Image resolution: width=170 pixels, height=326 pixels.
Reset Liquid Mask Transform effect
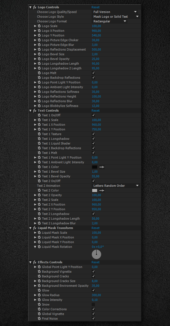pyautogui.click(x=95, y=228)
